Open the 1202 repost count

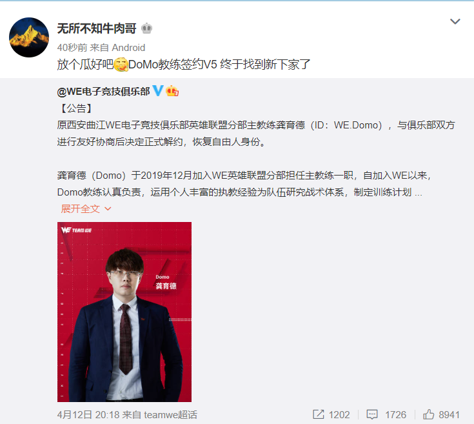click(339, 414)
